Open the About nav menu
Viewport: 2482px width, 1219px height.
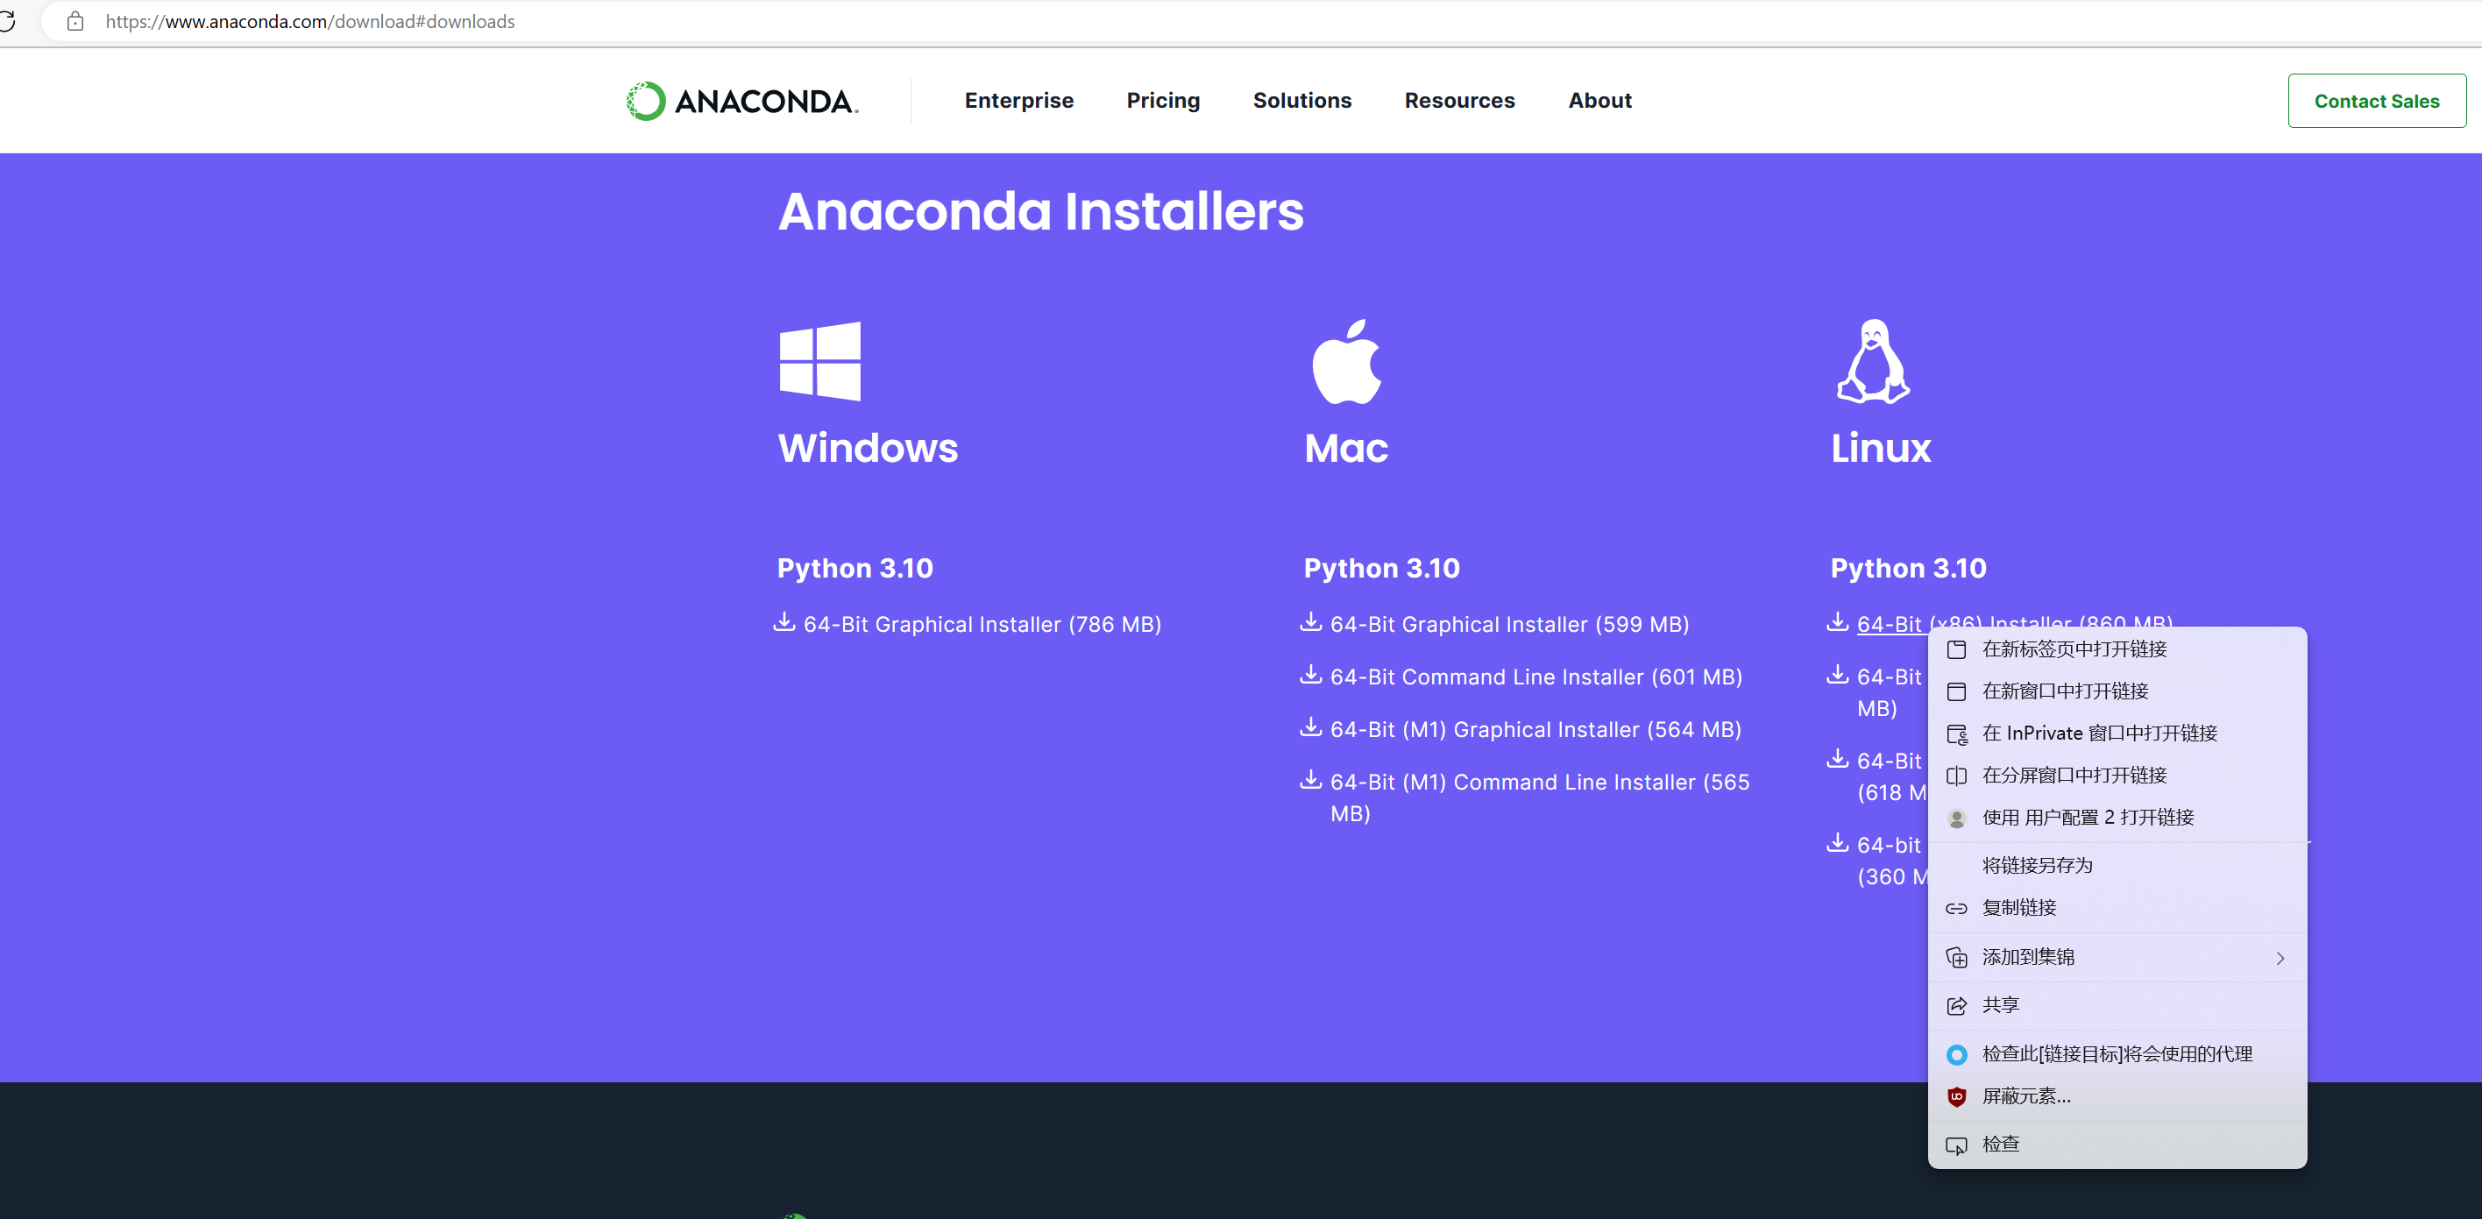pyautogui.click(x=1599, y=100)
